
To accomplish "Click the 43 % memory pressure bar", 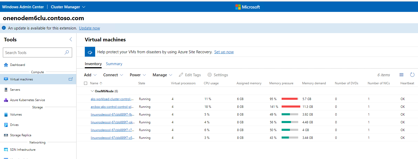I will point(290,138).
